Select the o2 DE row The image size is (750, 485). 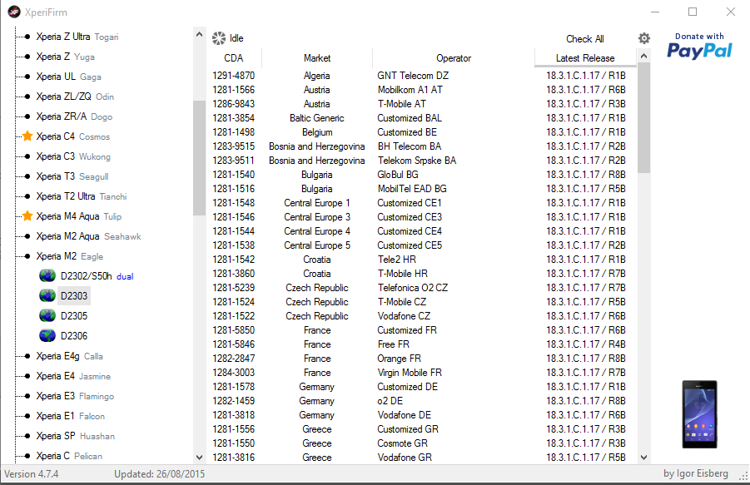click(422, 401)
